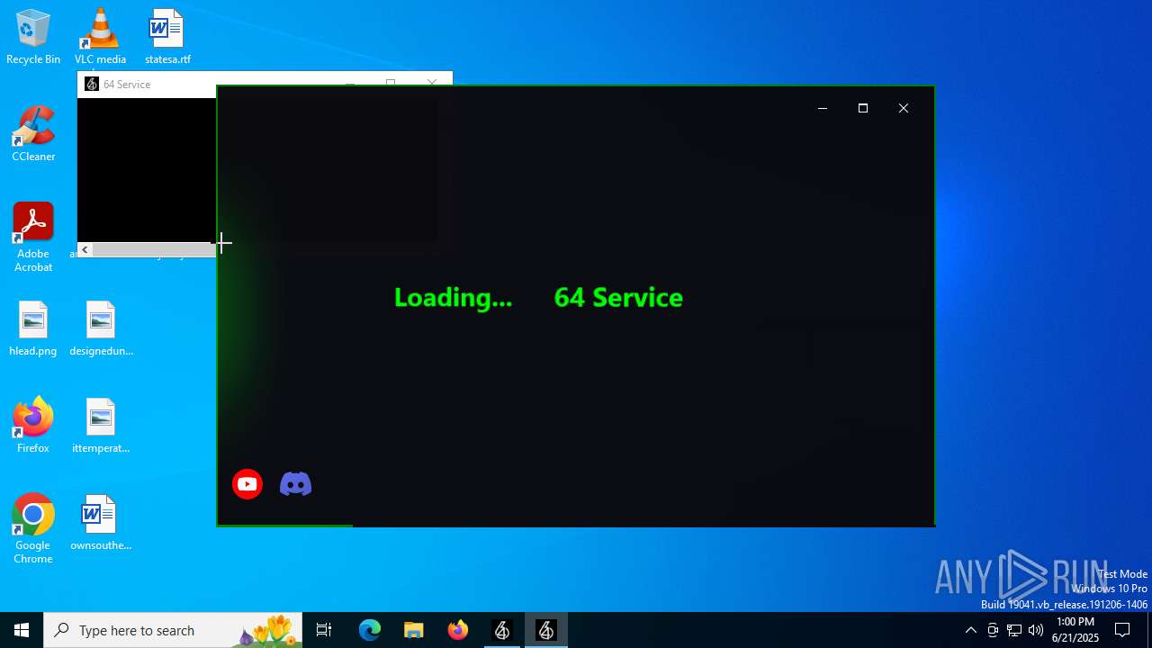Viewport: 1152px width, 648px height.
Task: Minimize the 64 Service loader window
Action: point(822,108)
